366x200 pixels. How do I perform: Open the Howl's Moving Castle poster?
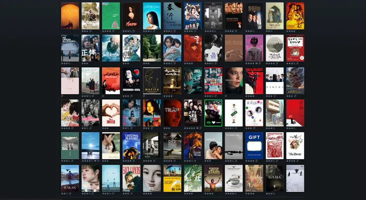(295, 80)
